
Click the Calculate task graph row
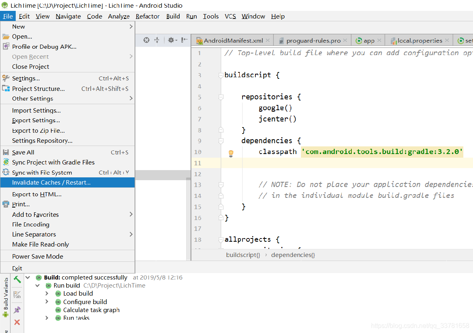tap(91, 310)
